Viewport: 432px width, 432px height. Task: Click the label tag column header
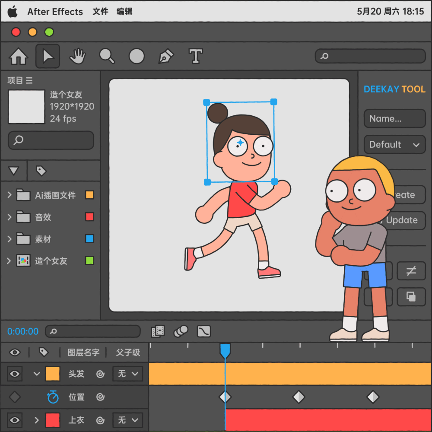coord(44,352)
